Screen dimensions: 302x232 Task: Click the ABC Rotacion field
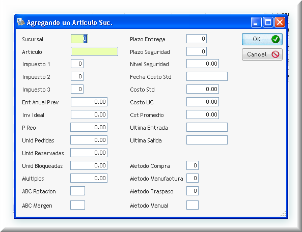(77, 191)
